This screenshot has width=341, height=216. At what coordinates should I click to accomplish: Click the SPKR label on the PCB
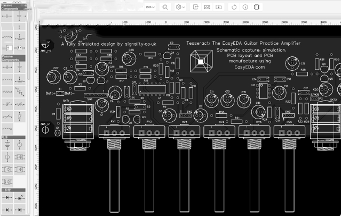coord(315,95)
